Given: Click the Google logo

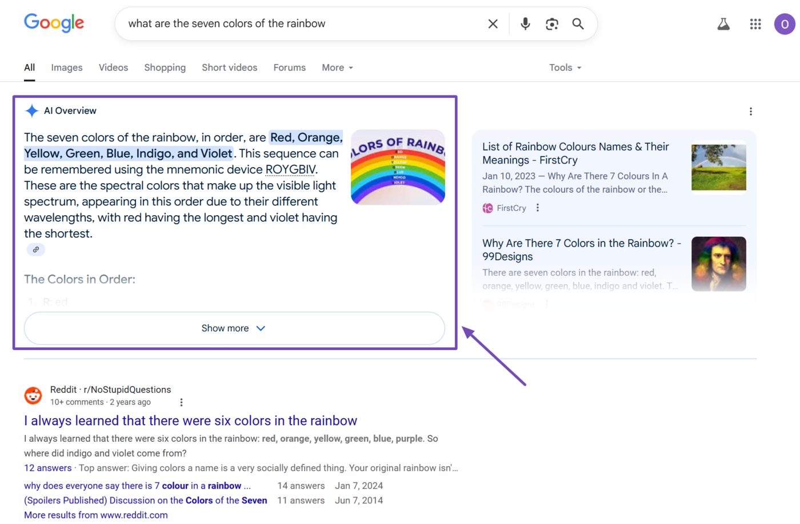Looking at the screenshot, I should click(x=54, y=23).
